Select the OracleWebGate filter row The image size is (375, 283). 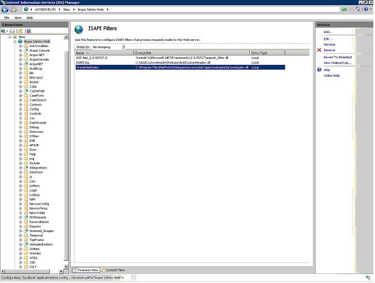180,67
